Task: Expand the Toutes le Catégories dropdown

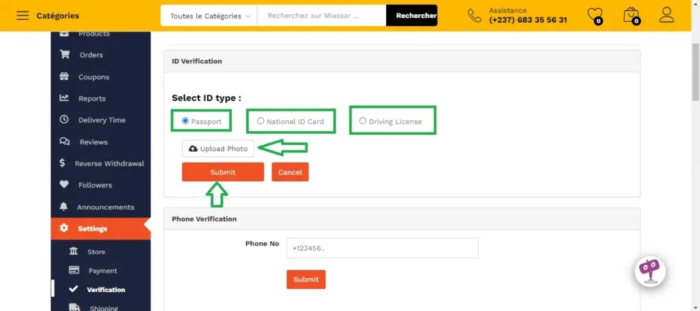Action: (209, 16)
